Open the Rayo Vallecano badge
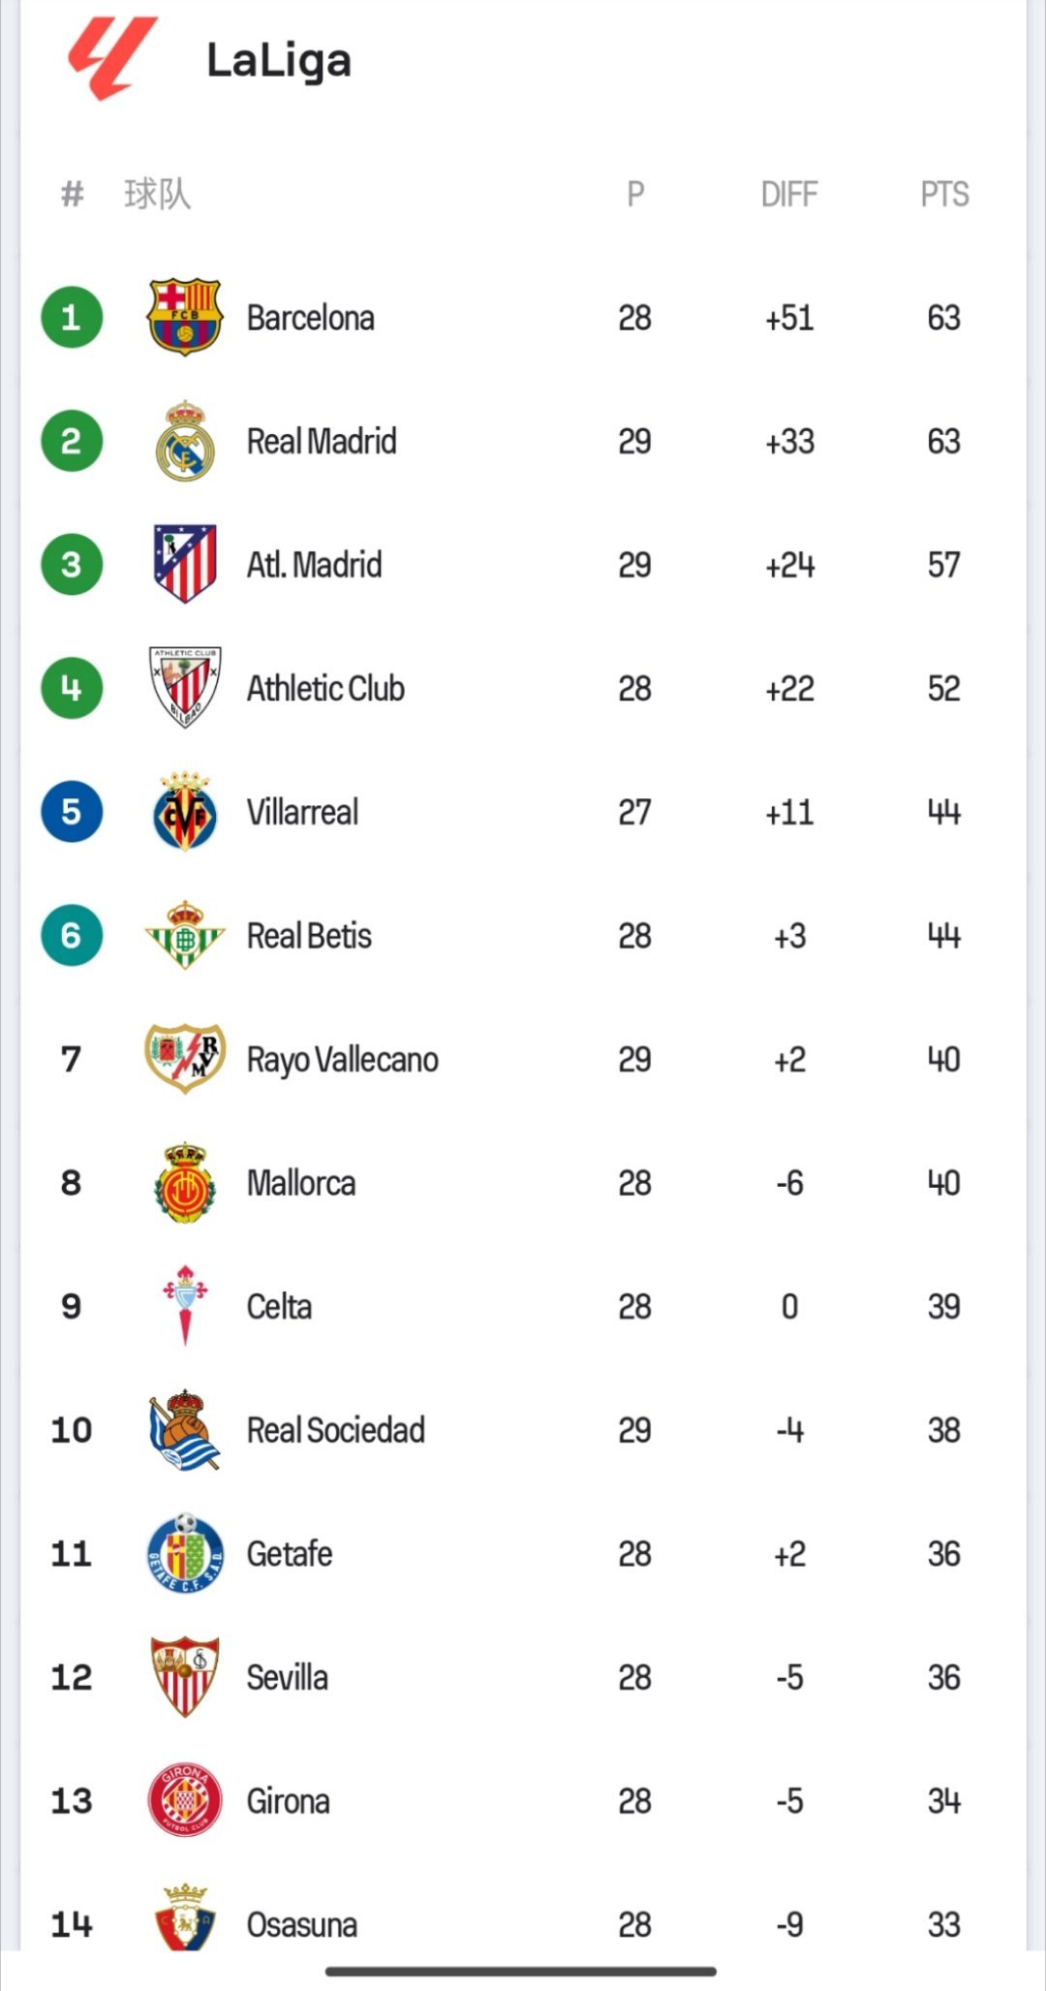The image size is (1046, 1991). (184, 1059)
